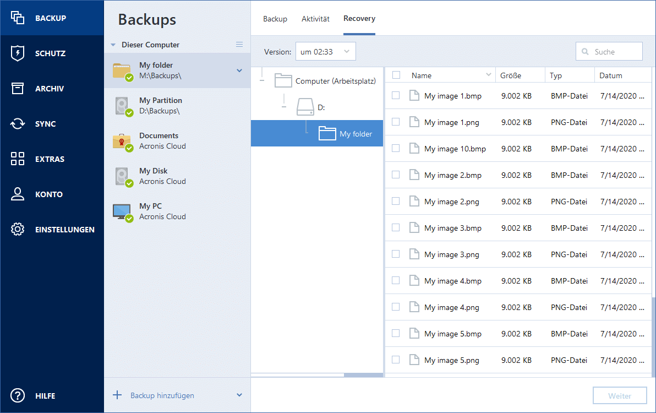The height and width of the screenshot is (413, 656).
Task: Click the Archiv box icon
Action: click(18, 89)
